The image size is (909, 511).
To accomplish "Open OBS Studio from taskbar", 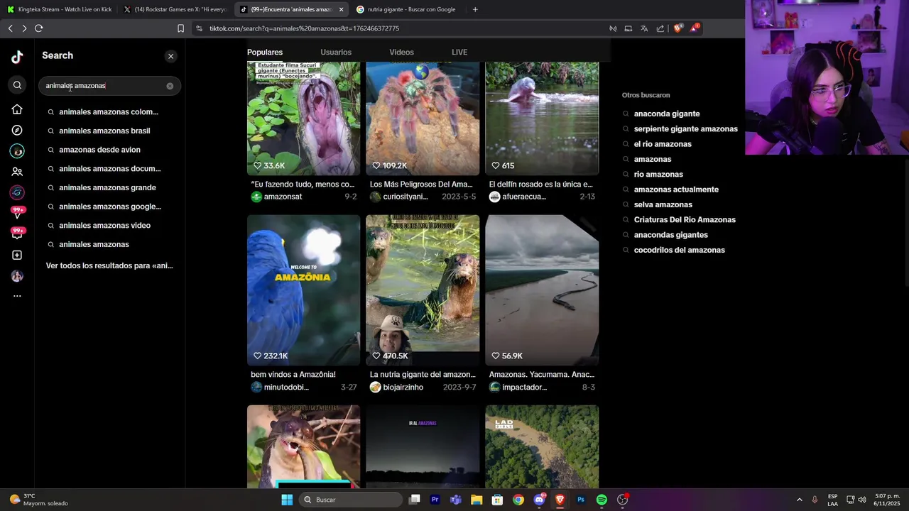I will 622,500.
